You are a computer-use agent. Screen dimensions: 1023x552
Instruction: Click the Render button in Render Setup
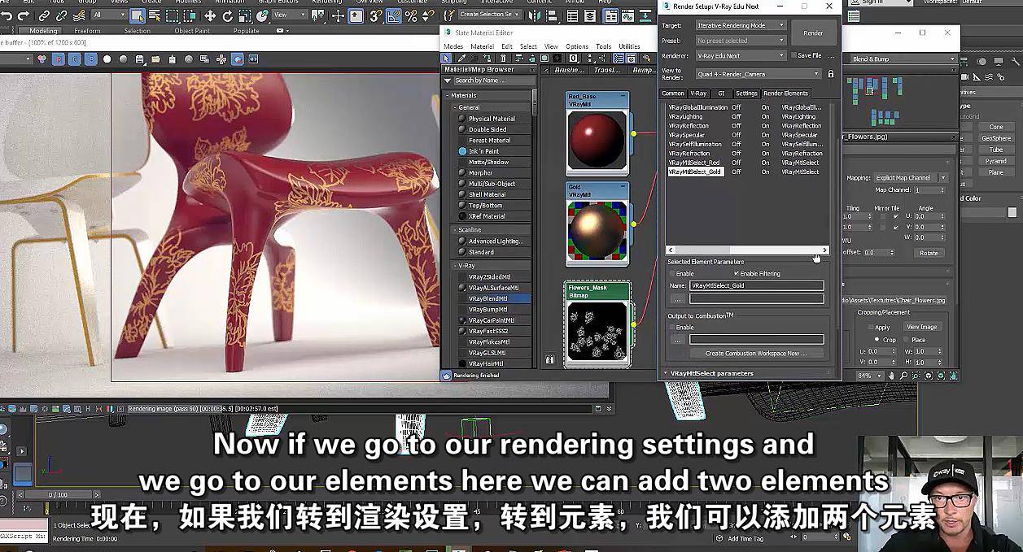(x=813, y=33)
